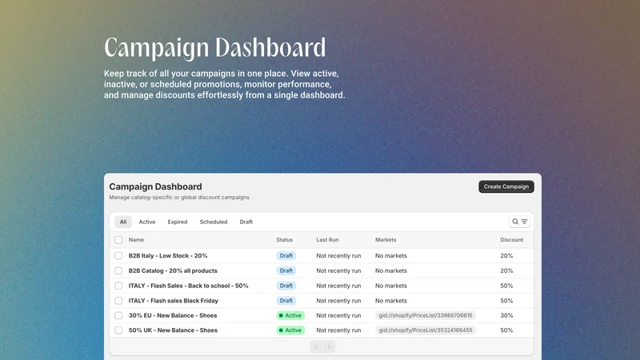Click the Create Campaign button
This screenshot has width=640, height=360.
(506, 186)
